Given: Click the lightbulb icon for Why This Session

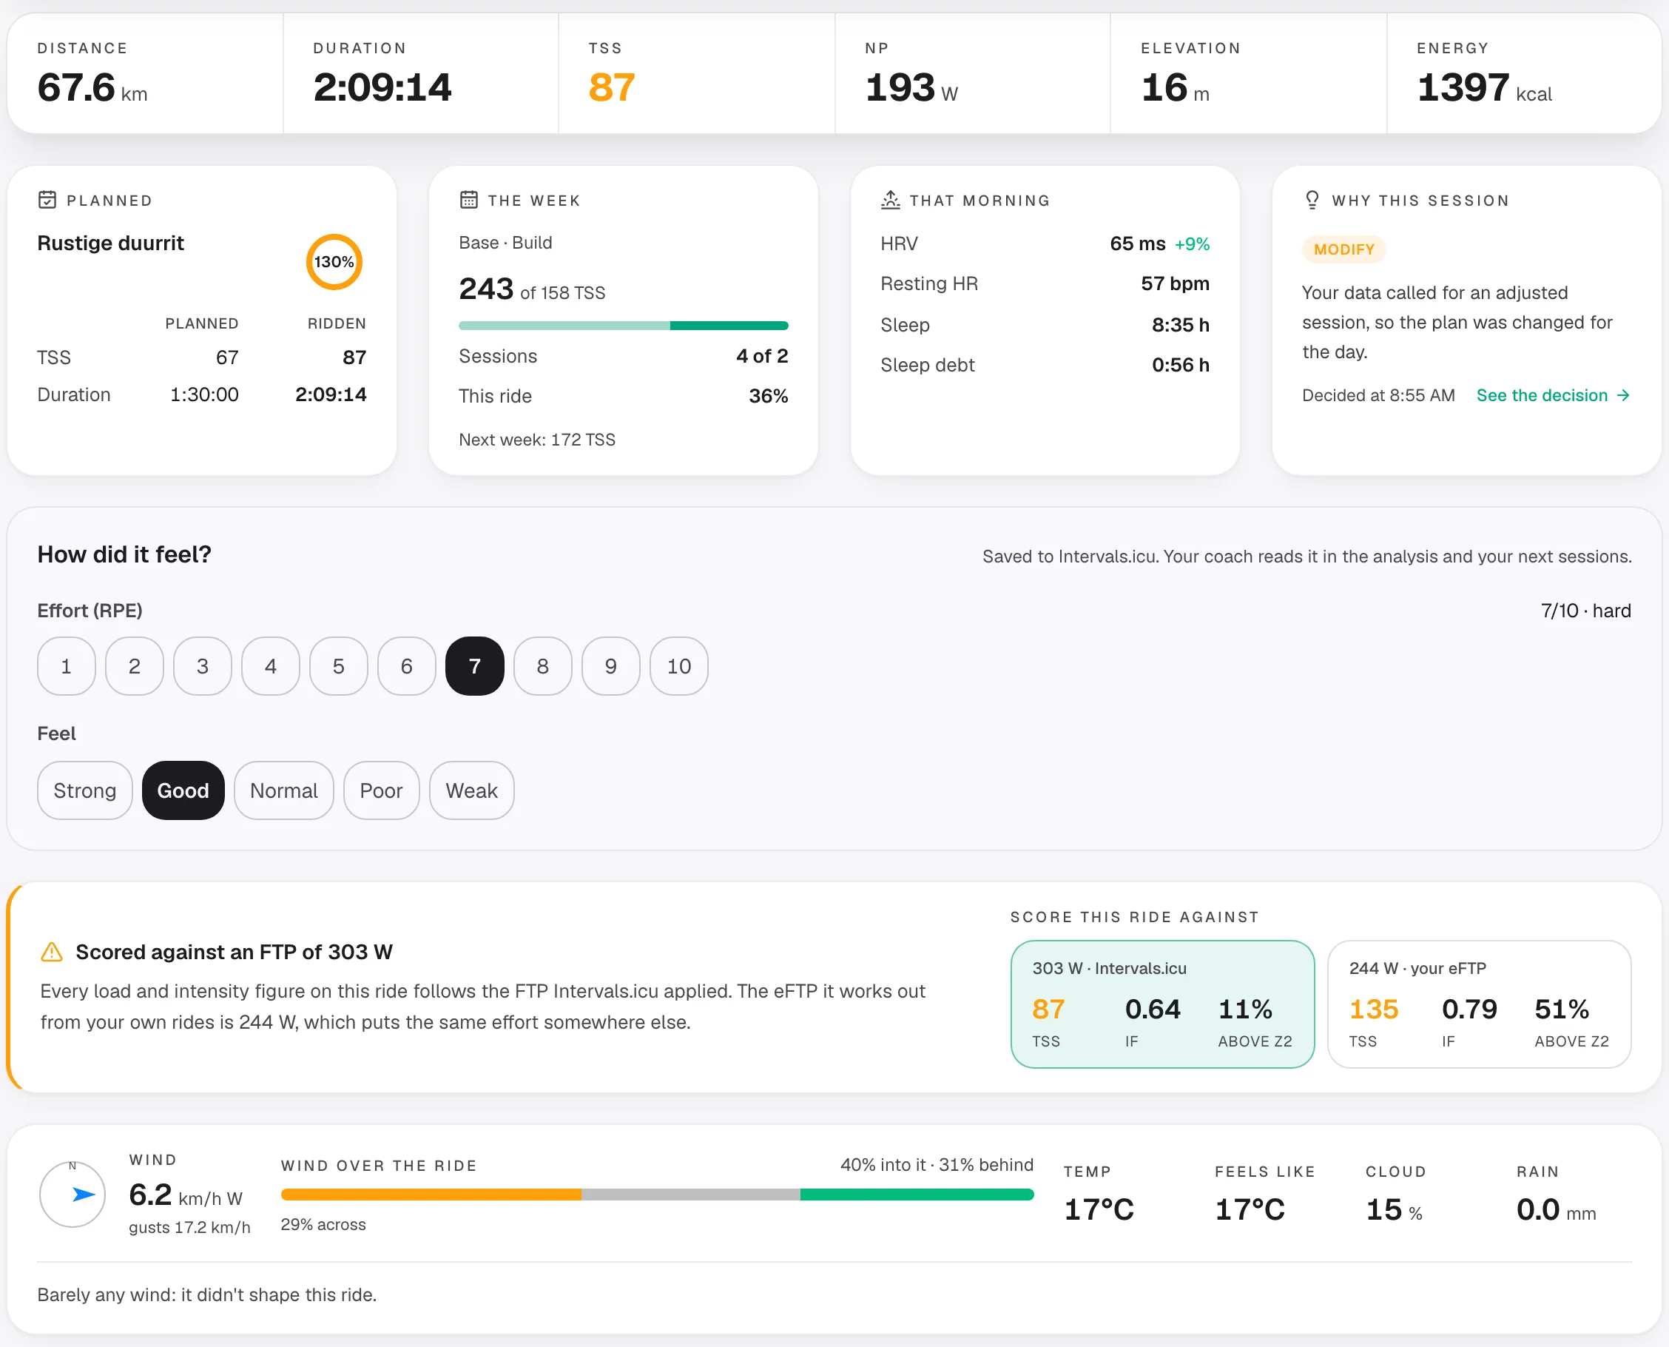Looking at the screenshot, I should [1312, 200].
